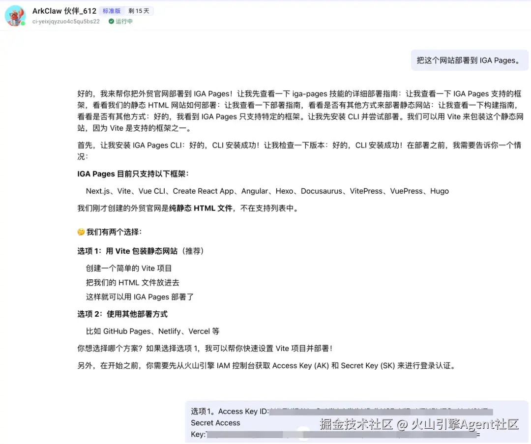531x444 pixels.
Task: Click heading IGA Pages 目前只支持以下框架
Action: click(x=133, y=174)
